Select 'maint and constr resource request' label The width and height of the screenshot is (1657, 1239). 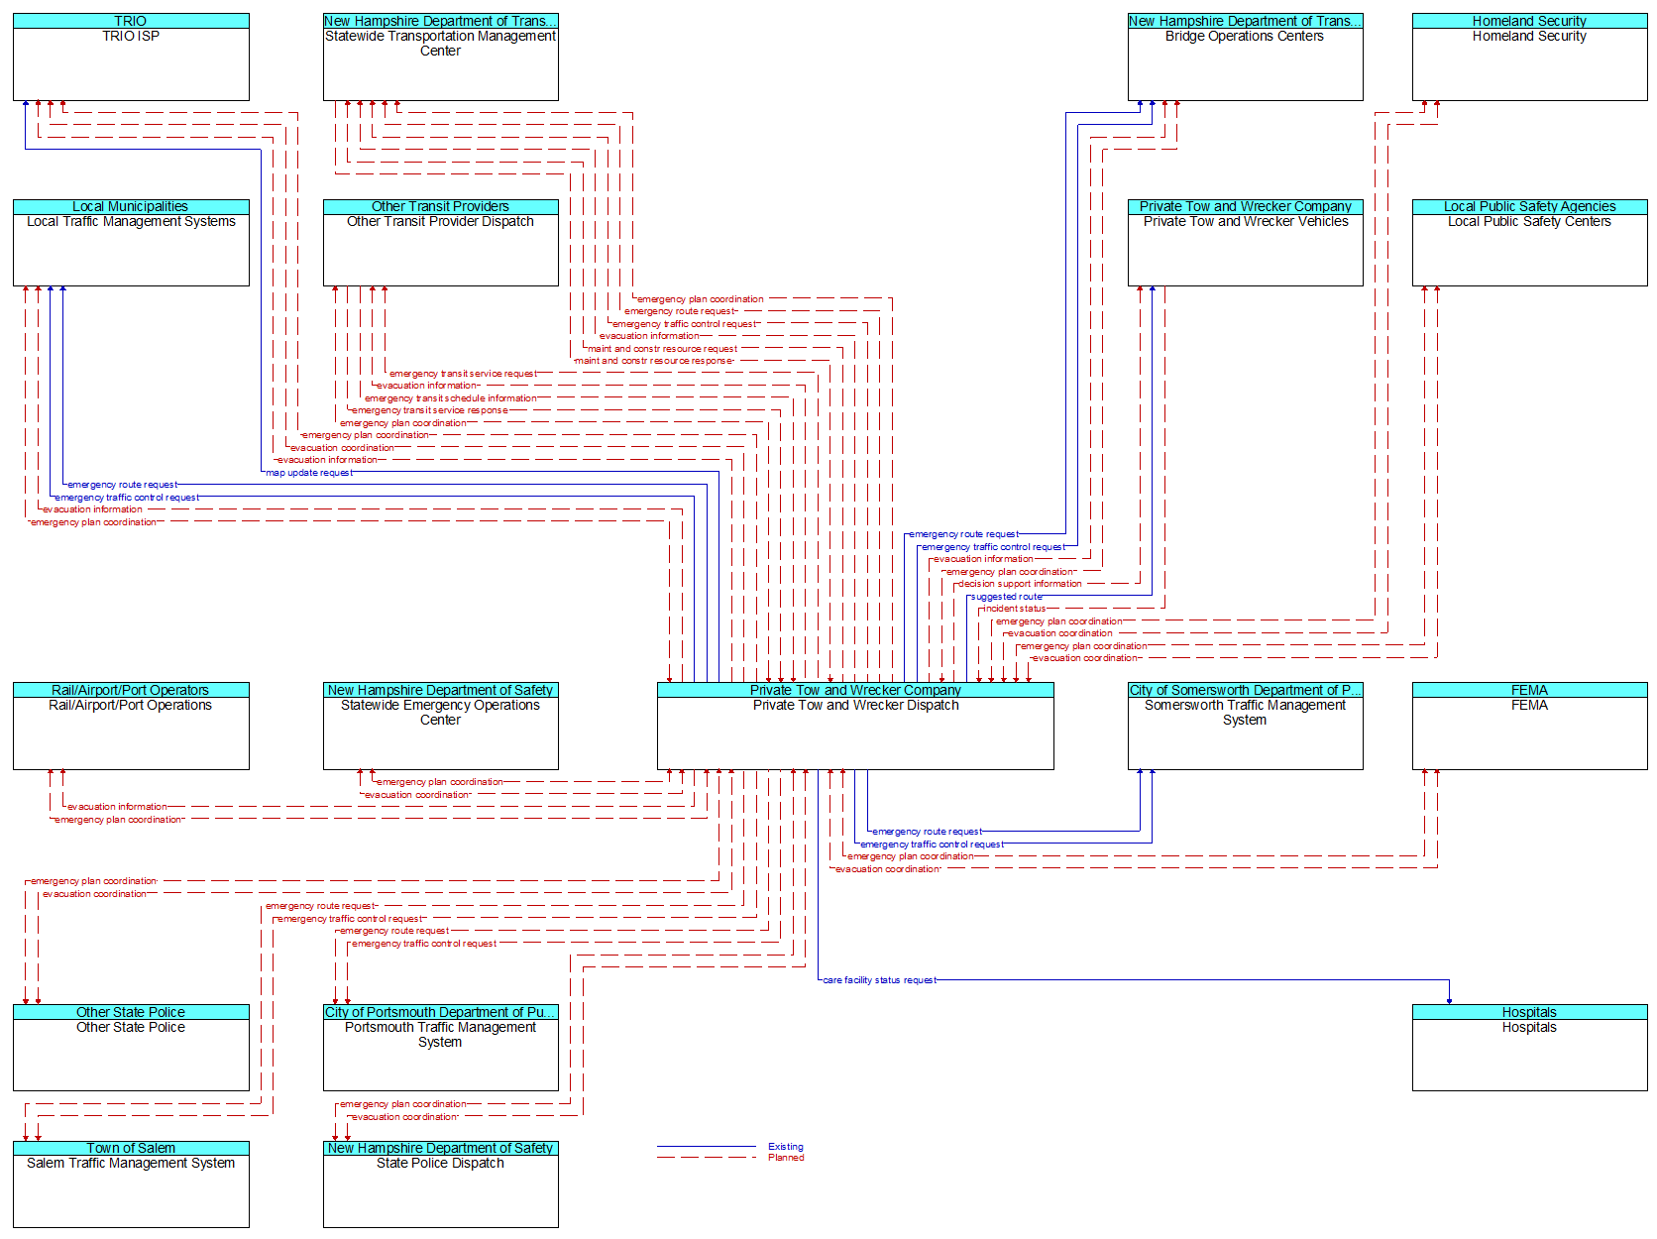click(x=662, y=349)
